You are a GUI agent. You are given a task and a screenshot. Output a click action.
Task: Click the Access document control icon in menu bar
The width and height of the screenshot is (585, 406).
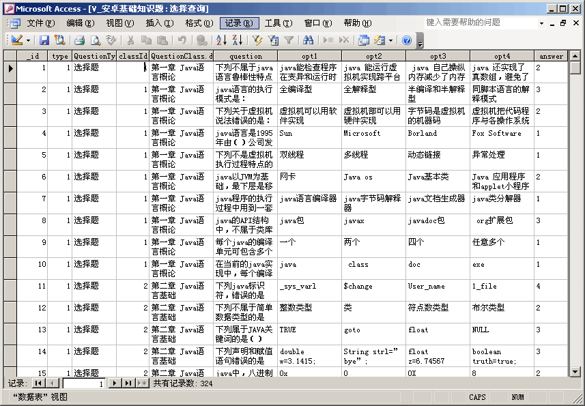[15, 23]
